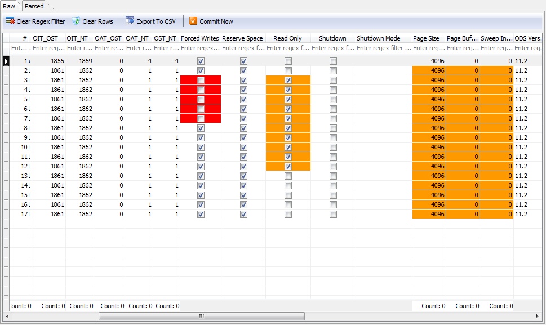The image size is (546, 325).
Task: Click regex filter field under Forced Writes
Action: [201, 48]
